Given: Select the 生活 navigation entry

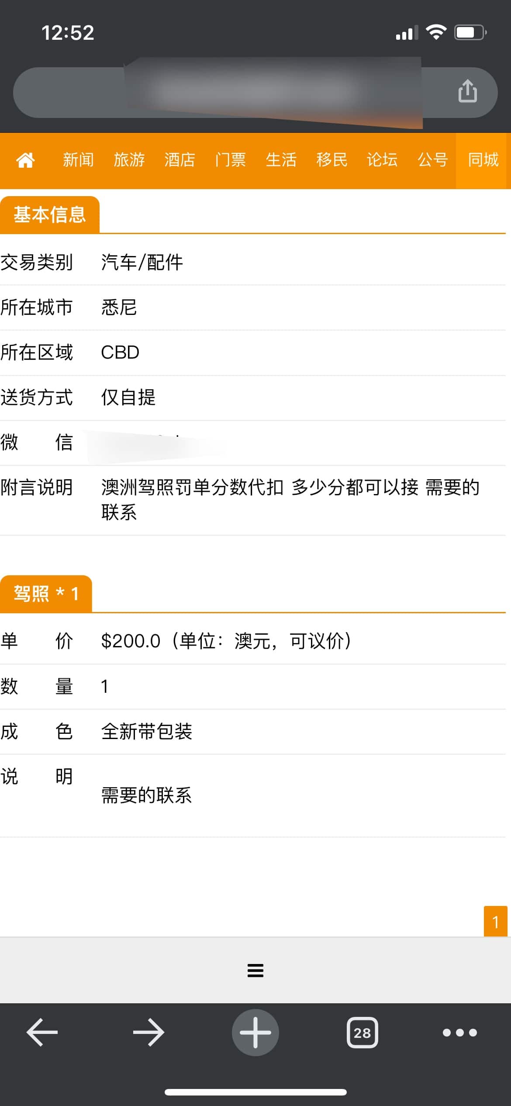Looking at the screenshot, I should (281, 160).
